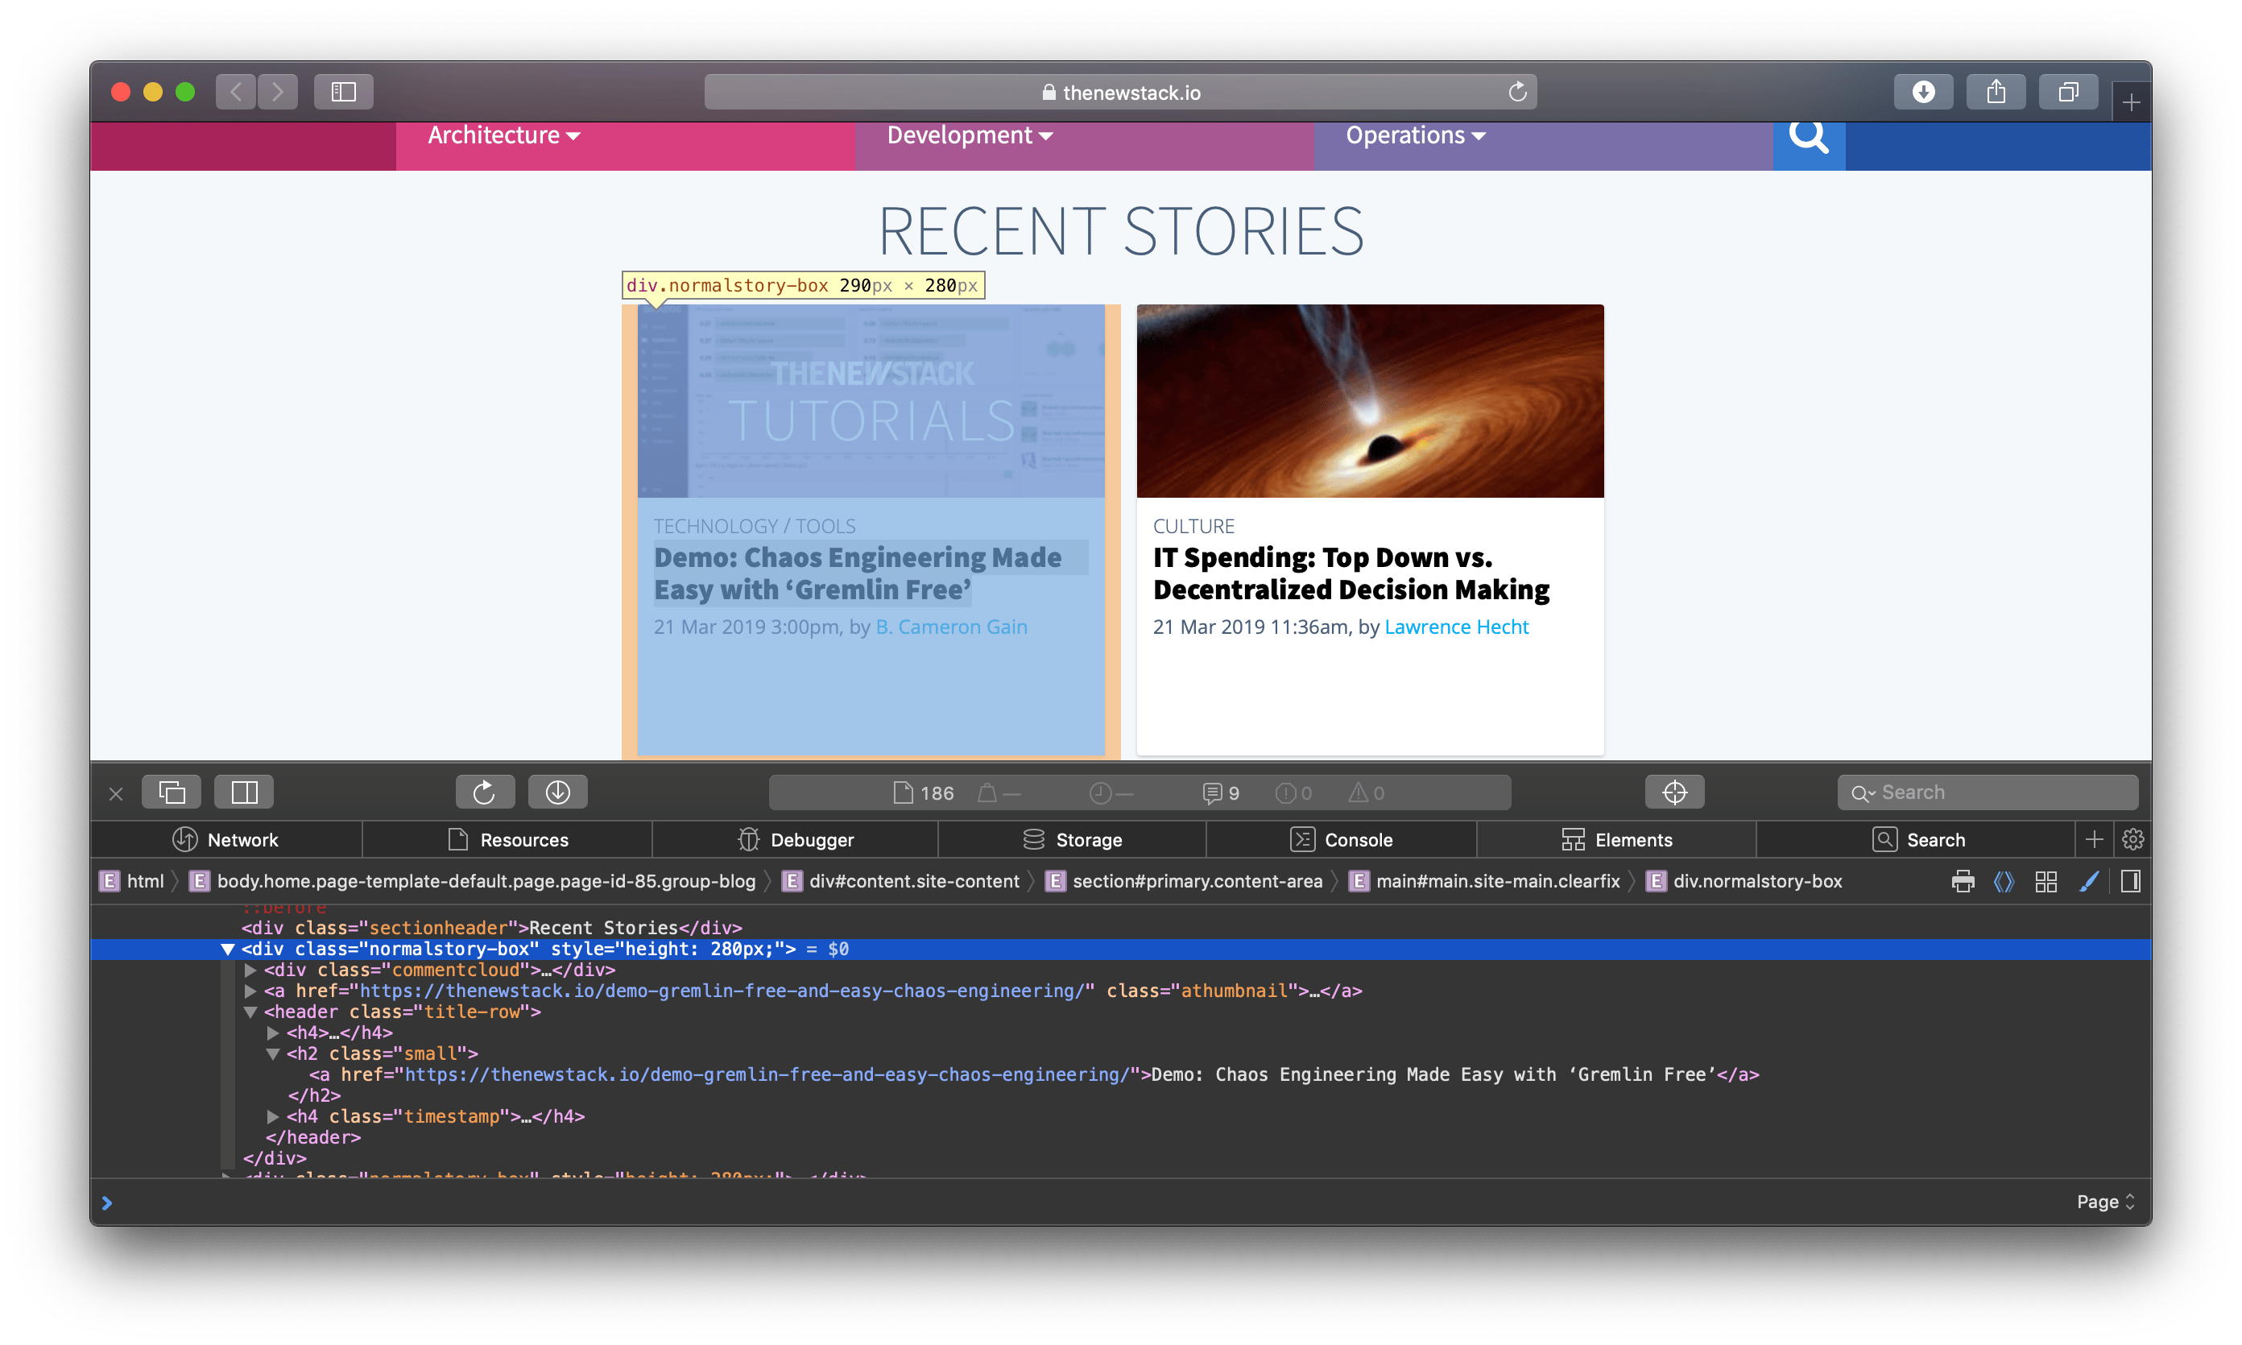This screenshot has height=1345, width=2242.
Task: Expand the commentcloud div node
Action: click(x=250, y=970)
